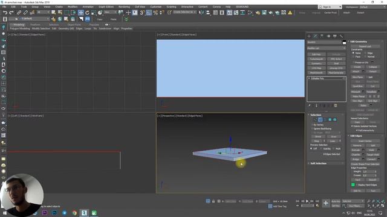This screenshot has width=387, height=217.
Task: Click the Align tool icon
Action: pos(208,13)
